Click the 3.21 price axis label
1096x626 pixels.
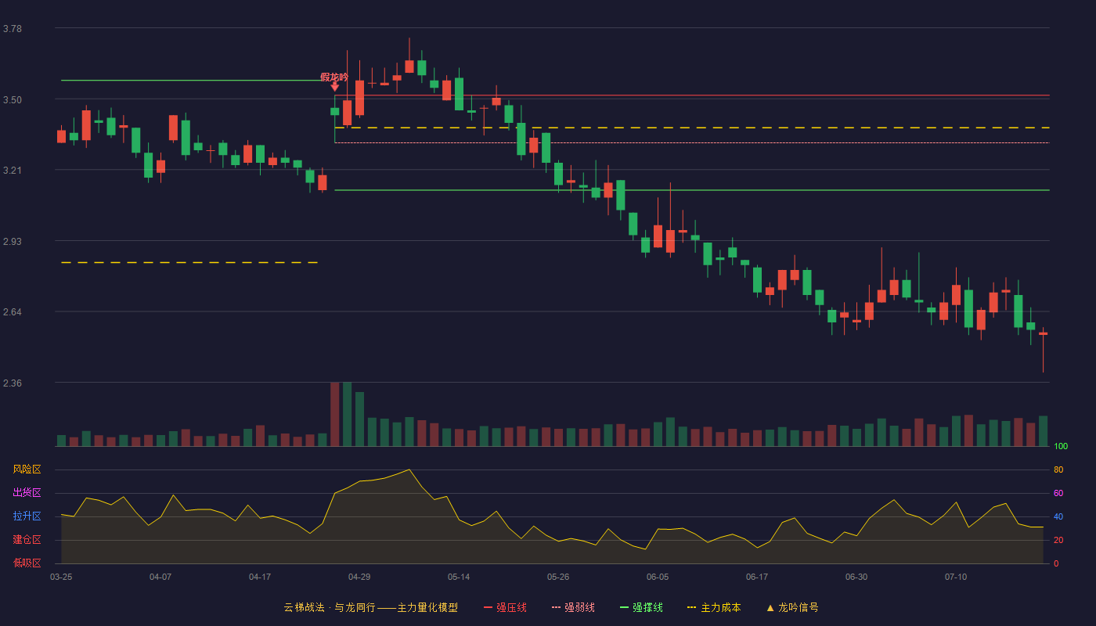pyautogui.click(x=13, y=171)
